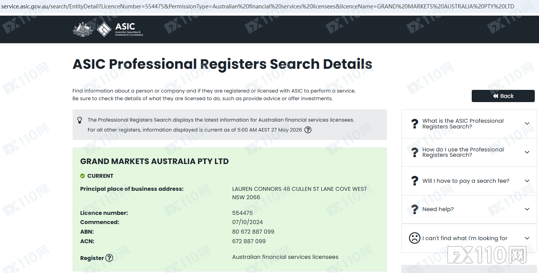Click the ASIC logo in header
Viewport: 539px width, 273px height.
tap(120, 29)
